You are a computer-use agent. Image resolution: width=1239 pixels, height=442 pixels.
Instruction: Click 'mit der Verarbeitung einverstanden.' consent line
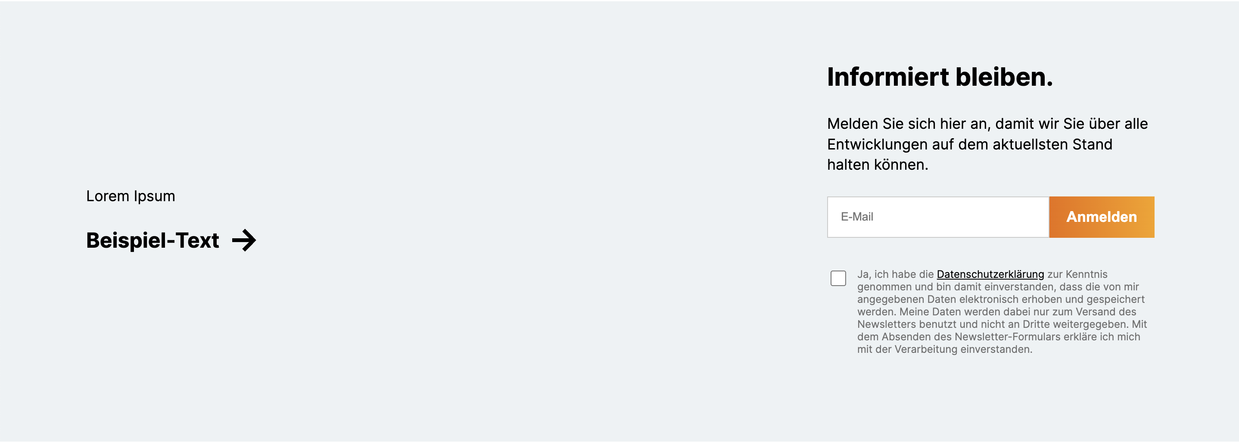pos(944,349)
